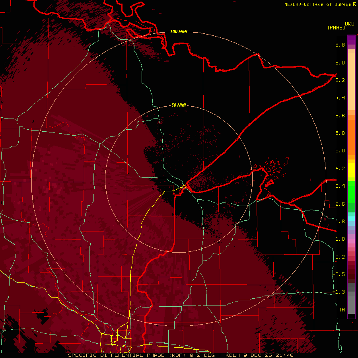This screenshot has height=358, width=358.
Task: Click the 6.6 scale value
Action: tap(340, 115)
